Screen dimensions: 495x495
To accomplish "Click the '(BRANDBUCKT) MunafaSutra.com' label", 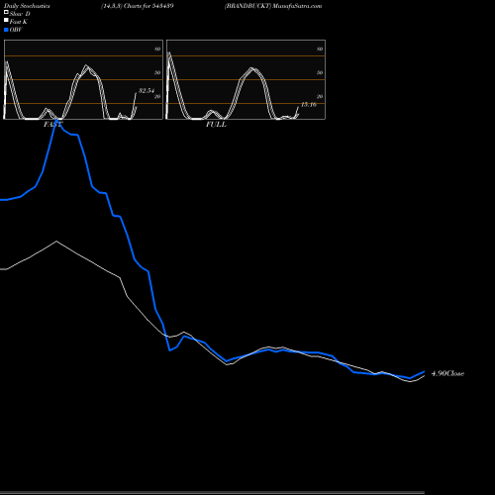I will coord(273,6).
